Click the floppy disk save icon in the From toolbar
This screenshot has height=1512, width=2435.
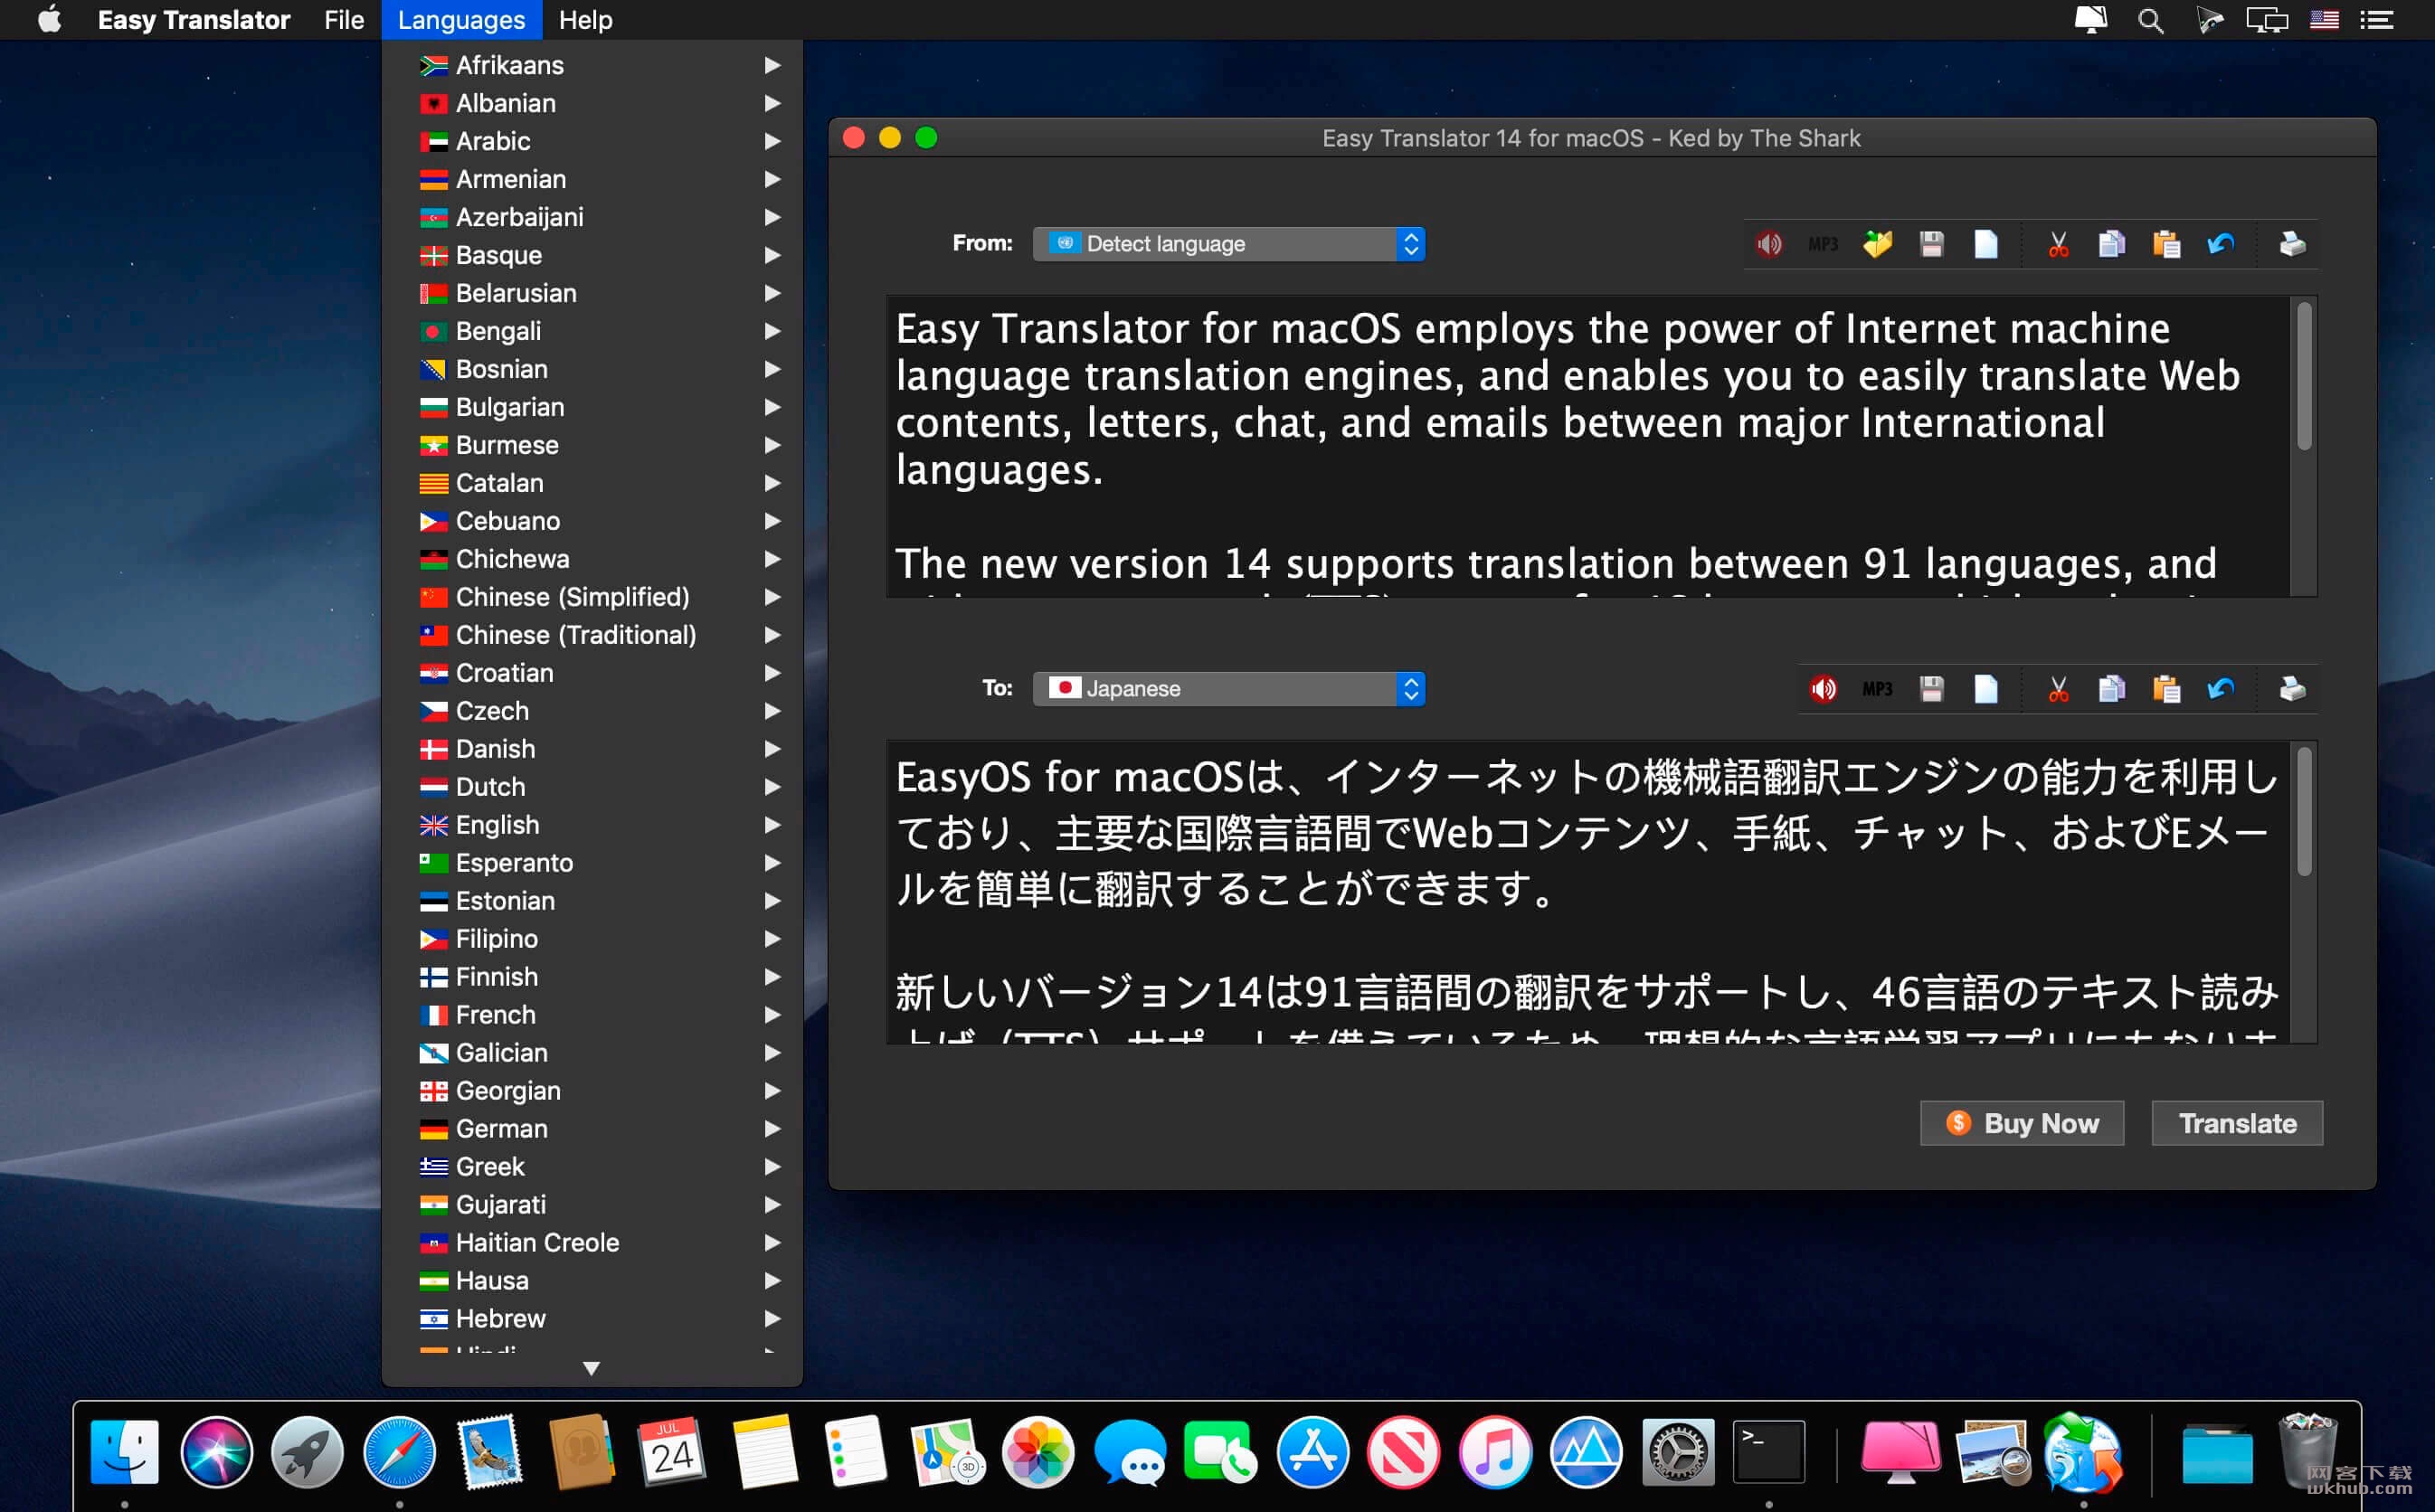1931,243
